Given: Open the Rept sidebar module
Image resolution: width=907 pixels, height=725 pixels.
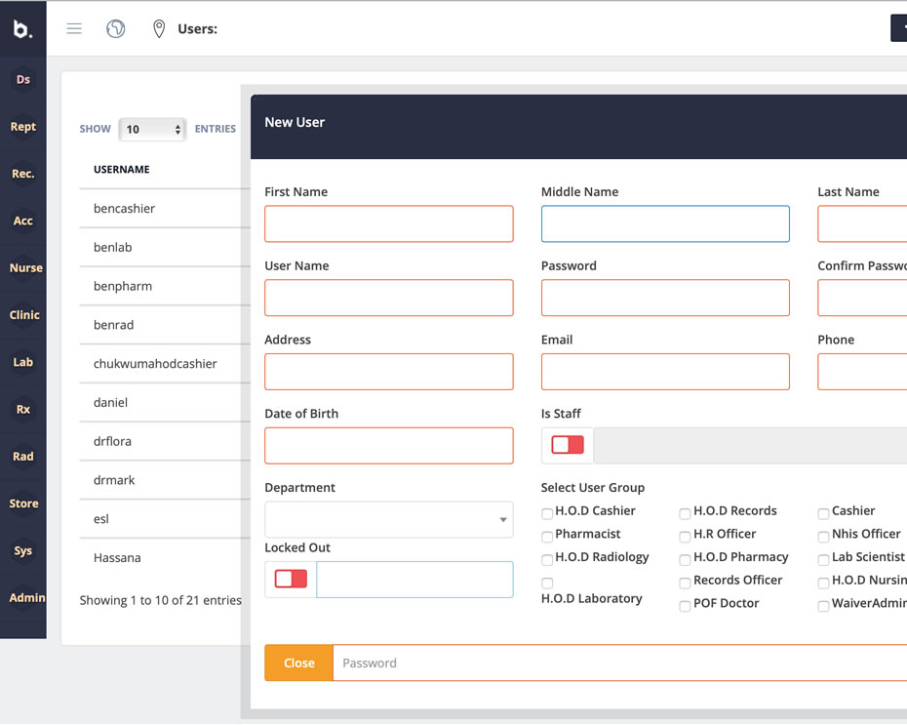Looking at the screenshot, I should pos(23,126).
